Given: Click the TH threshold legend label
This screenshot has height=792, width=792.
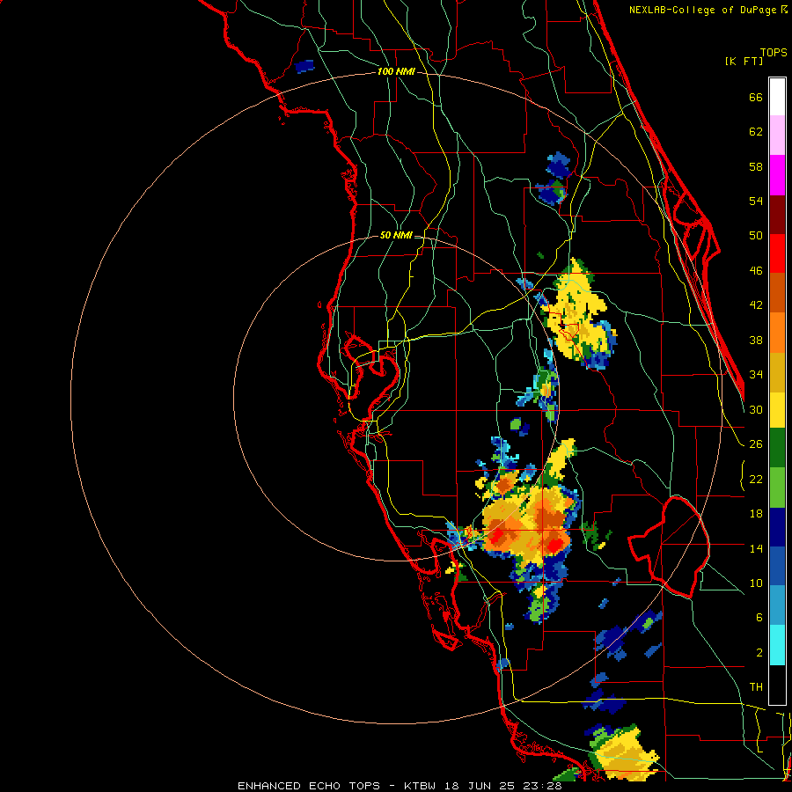Looking at the screenshot, I should click(x=756, y=687).
